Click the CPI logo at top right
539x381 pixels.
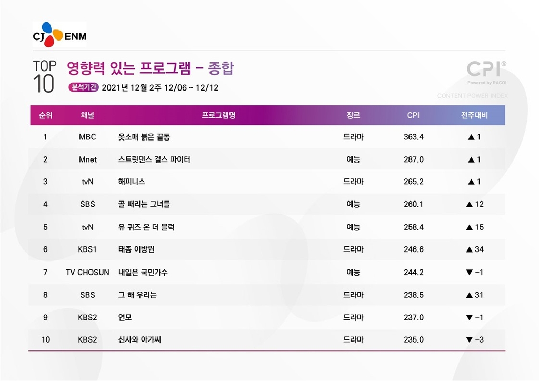486,69
